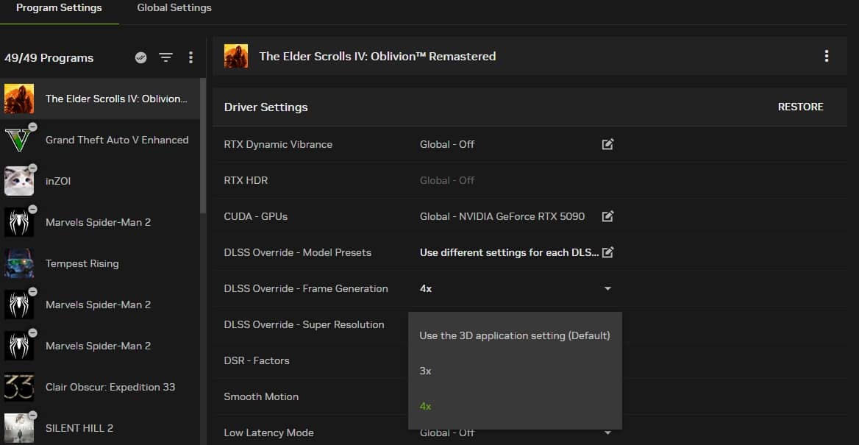859x445 pixels.
Task: Click the verified programs checkmark filter icon
Action: 140,57
